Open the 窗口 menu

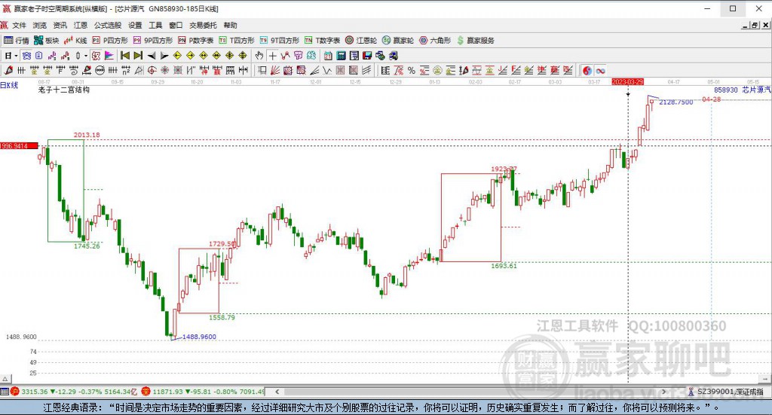point(176,25)
